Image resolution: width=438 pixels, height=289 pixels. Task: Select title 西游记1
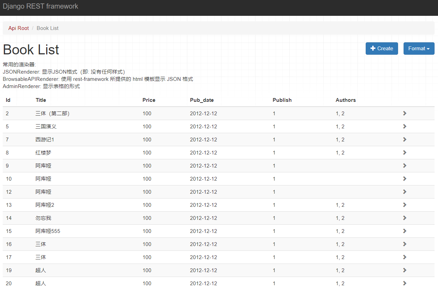coord(45,140)
